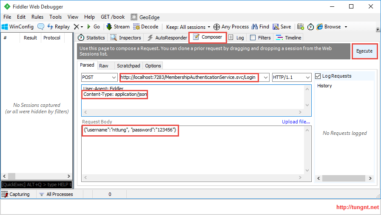Toggle Capturing in the status bar
Viewport: 381px width, 215px height.
pyautogui.click(x=16, y=194)
